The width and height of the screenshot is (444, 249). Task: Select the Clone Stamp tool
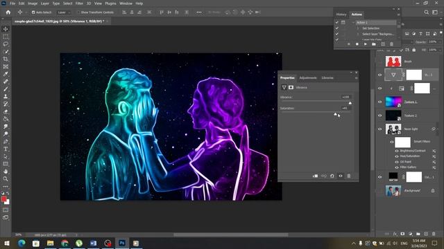coord(6,97)
